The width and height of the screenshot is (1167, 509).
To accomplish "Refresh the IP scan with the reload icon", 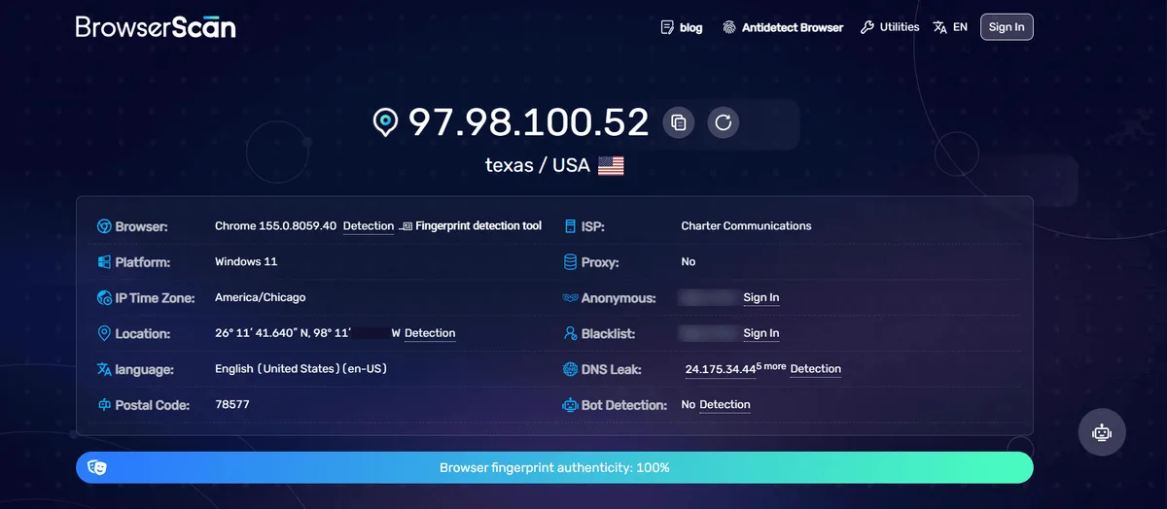I will [723, 122].
